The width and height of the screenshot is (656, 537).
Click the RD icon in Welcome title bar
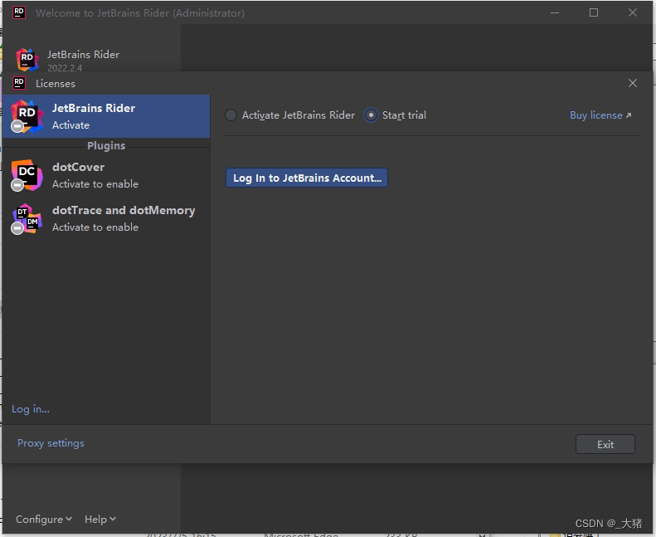(19, 12)
